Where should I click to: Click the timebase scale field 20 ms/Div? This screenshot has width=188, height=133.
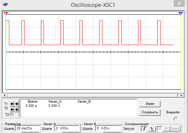[27, 128]
